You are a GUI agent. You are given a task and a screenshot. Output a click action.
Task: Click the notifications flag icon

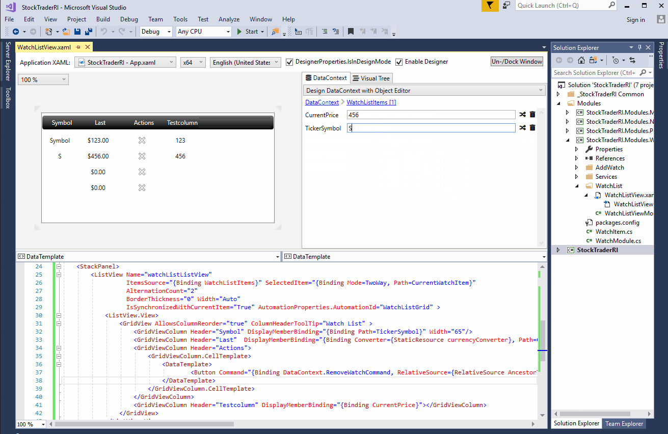pos(490,6)
